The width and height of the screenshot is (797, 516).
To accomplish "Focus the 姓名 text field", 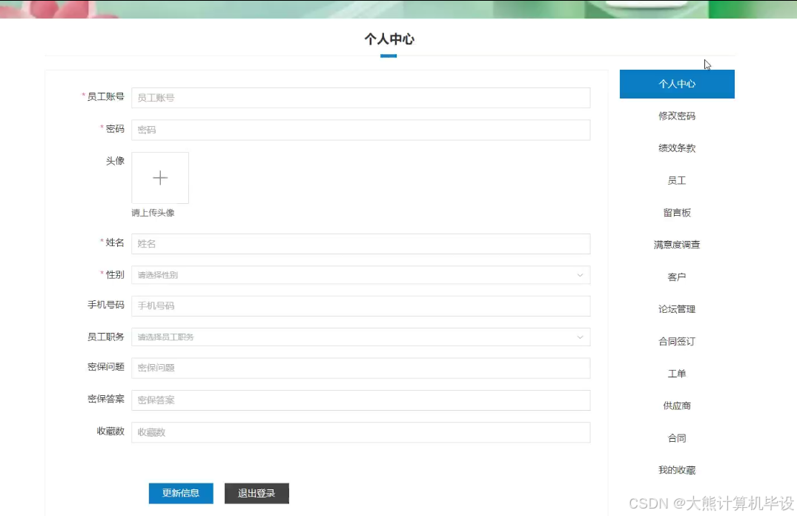I will [x=361, y=243].
